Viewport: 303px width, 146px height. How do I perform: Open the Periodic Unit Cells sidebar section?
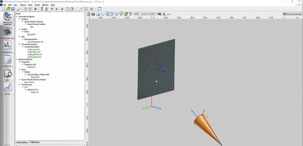7,33
